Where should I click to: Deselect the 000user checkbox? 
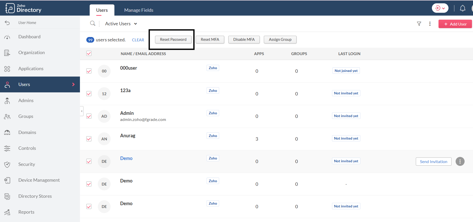[x=89, y=71]
